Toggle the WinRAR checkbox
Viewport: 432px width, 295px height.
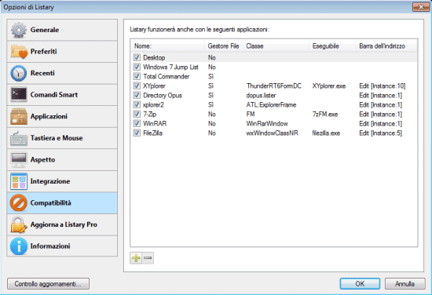tap(137, 123)
